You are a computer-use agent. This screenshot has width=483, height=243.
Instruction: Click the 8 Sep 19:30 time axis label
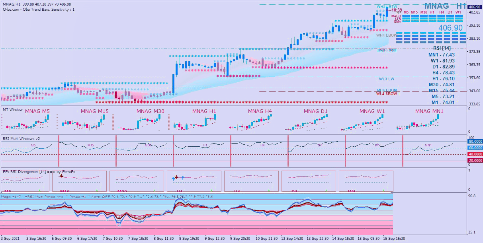(x=188, y=238)
